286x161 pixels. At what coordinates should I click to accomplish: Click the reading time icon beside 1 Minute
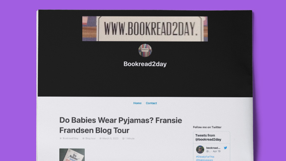[x=123, y=138]
